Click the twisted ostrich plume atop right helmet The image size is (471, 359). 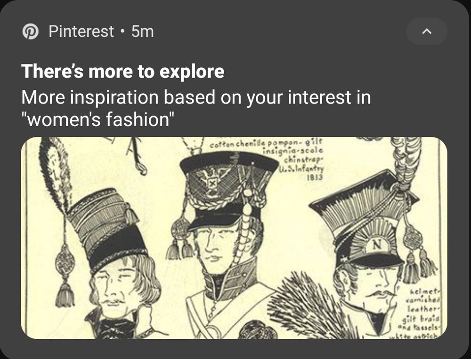tap(405, 160)
